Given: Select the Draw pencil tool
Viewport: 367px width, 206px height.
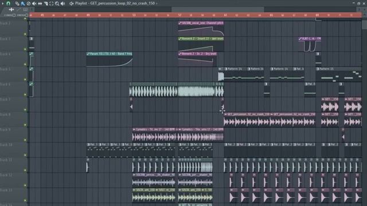Looking at the screenshot, I should coord(17,3).
